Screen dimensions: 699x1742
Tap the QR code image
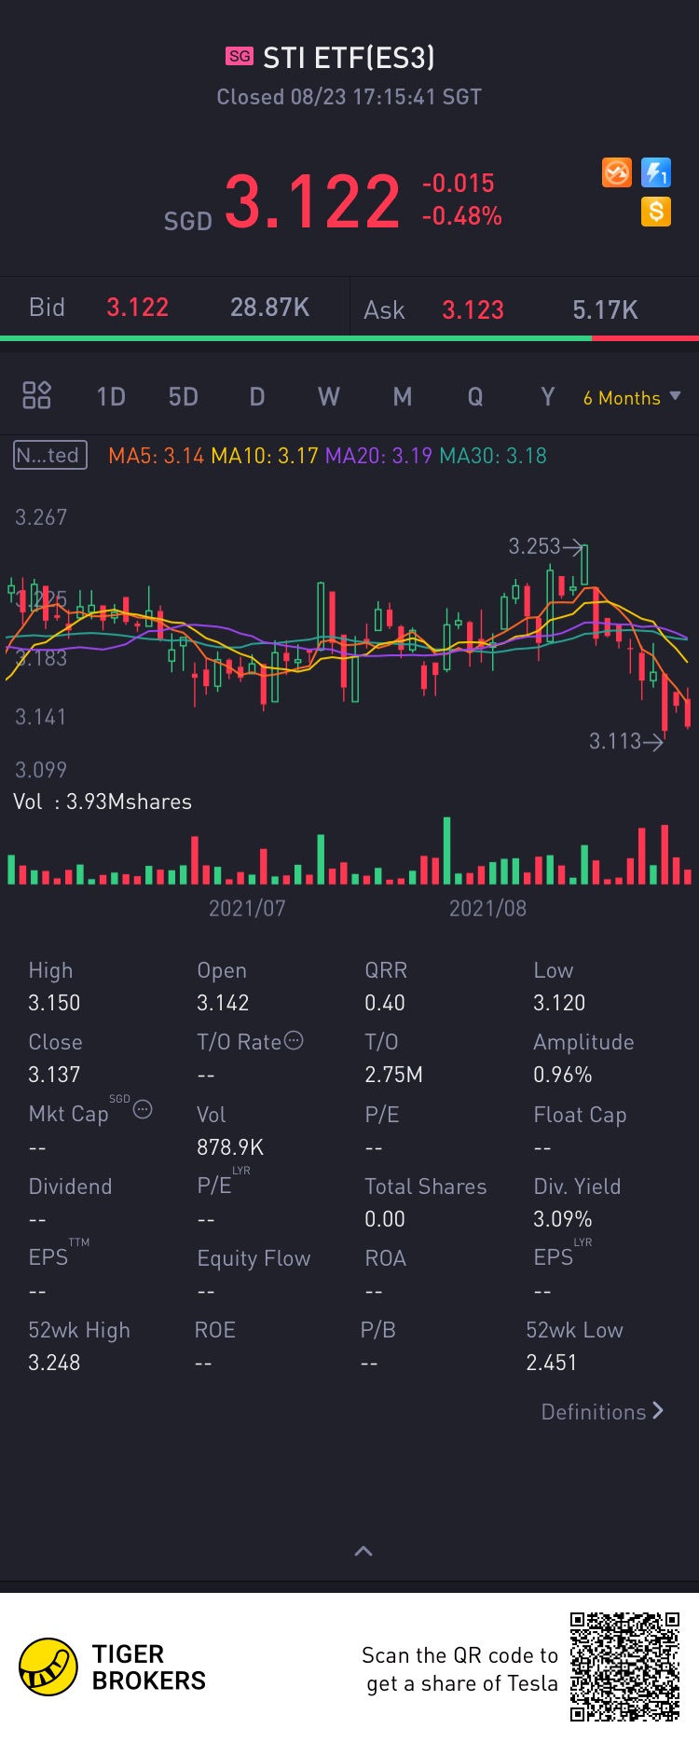[x=624, y=1667]
